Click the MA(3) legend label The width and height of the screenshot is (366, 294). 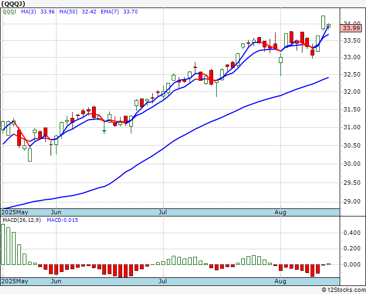pyautogui.click(x=29, y=12)
